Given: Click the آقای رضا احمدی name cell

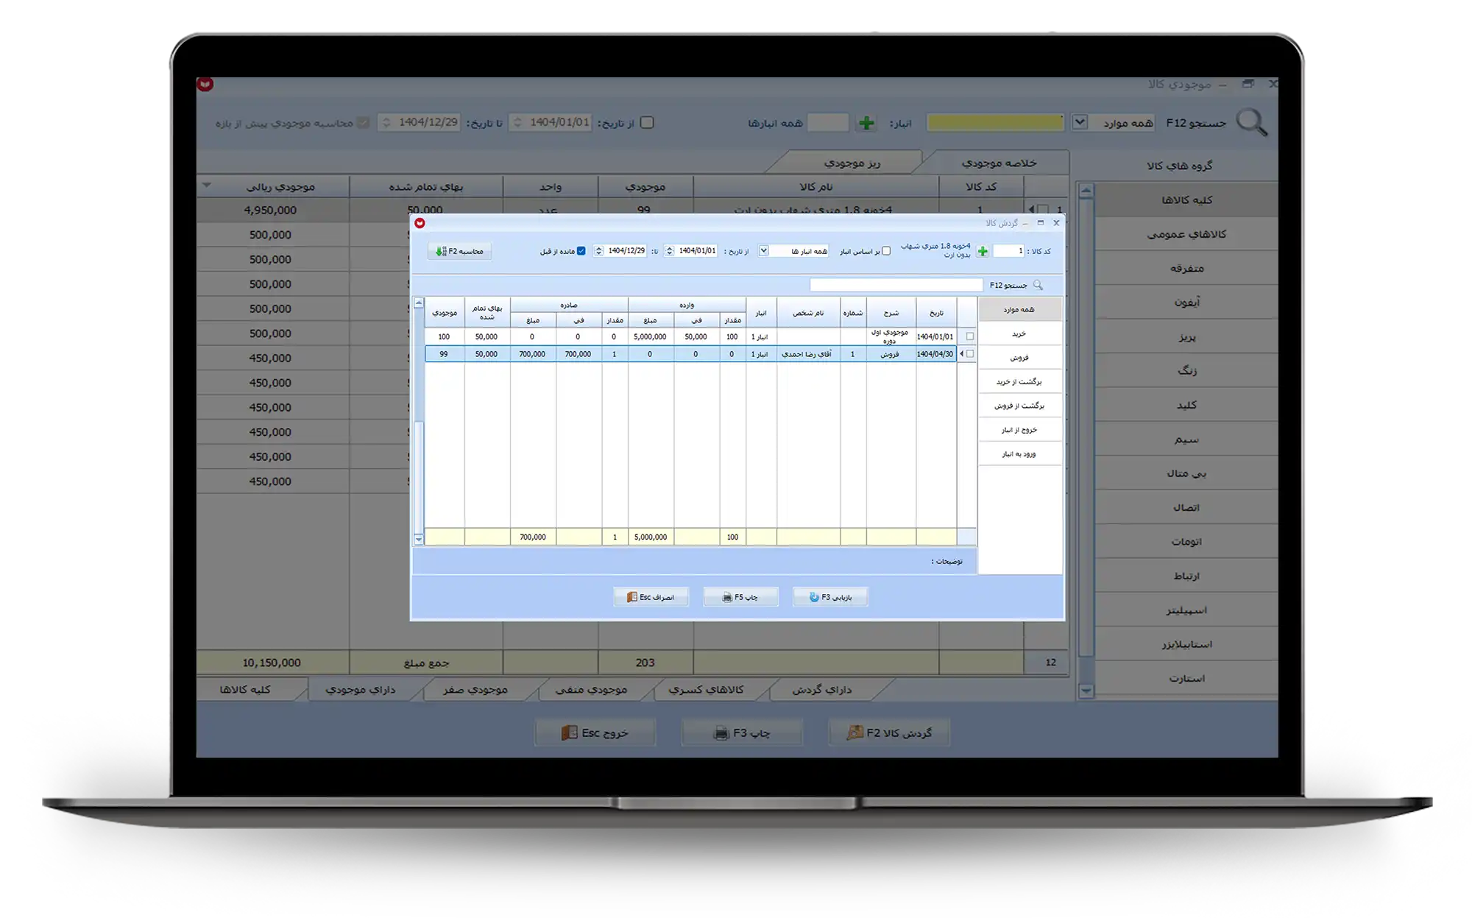Looking at the screenshot, I should 808,354.
